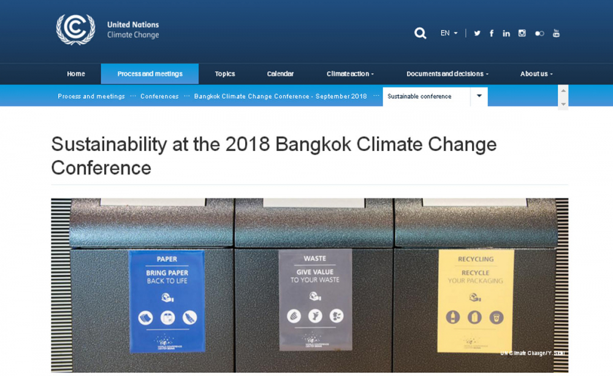Click the Process and meetings breadcrumb
Image resolution: width=613 pixels, height=376 pixels.
click(91, 96)
